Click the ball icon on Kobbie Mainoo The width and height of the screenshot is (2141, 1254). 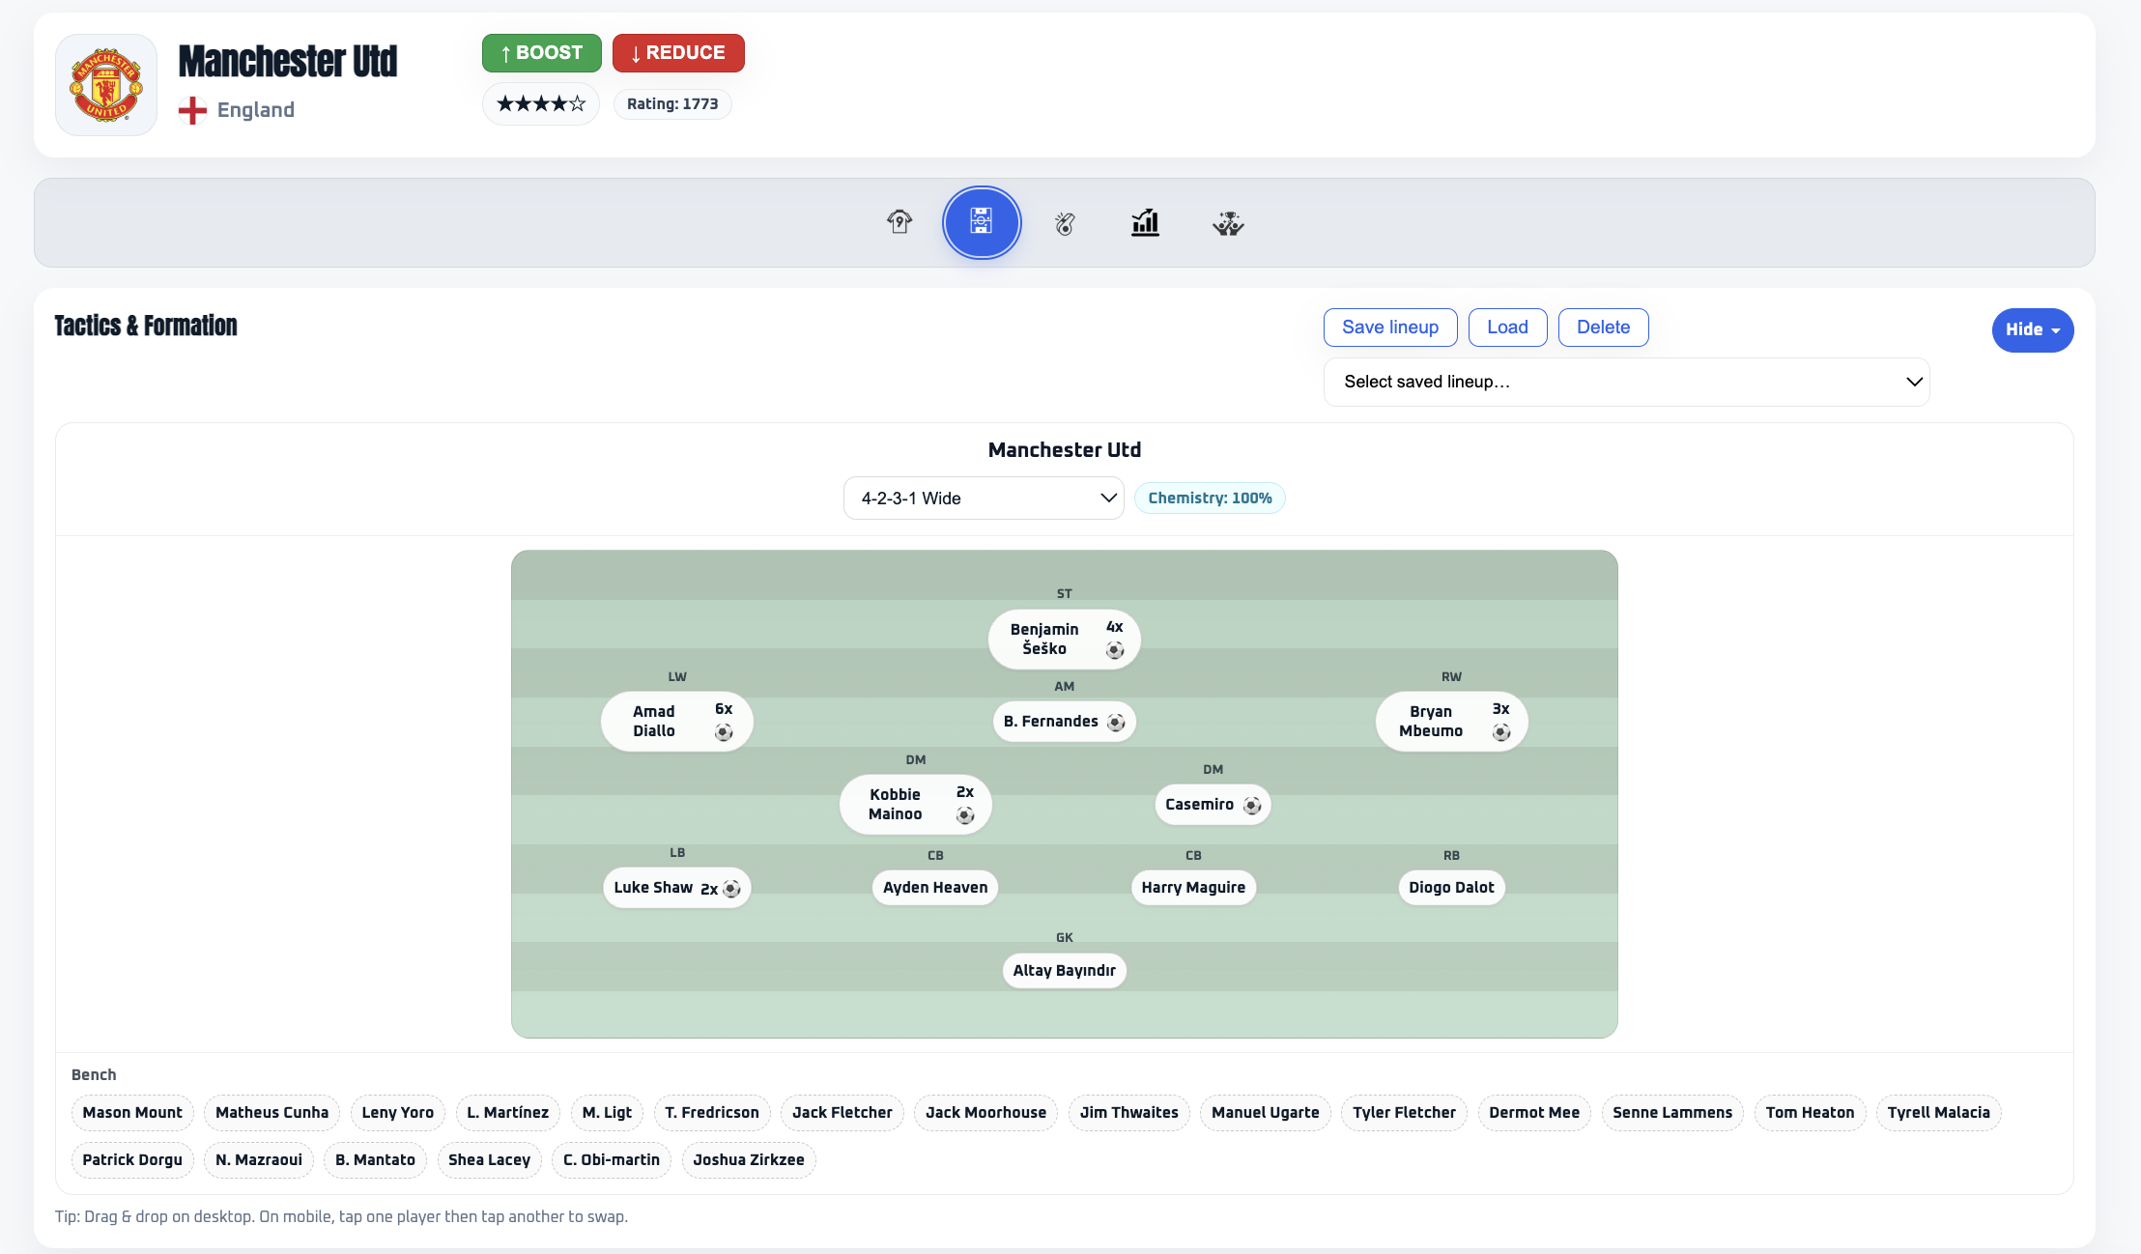(x=965, y=815)
